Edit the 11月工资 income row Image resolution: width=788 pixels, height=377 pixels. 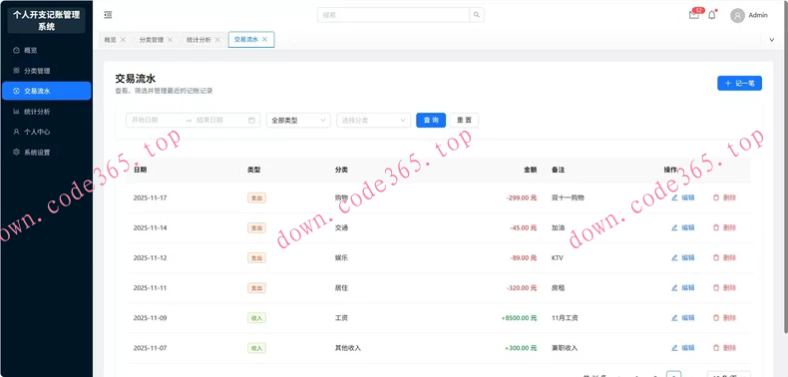pos(683,318)
